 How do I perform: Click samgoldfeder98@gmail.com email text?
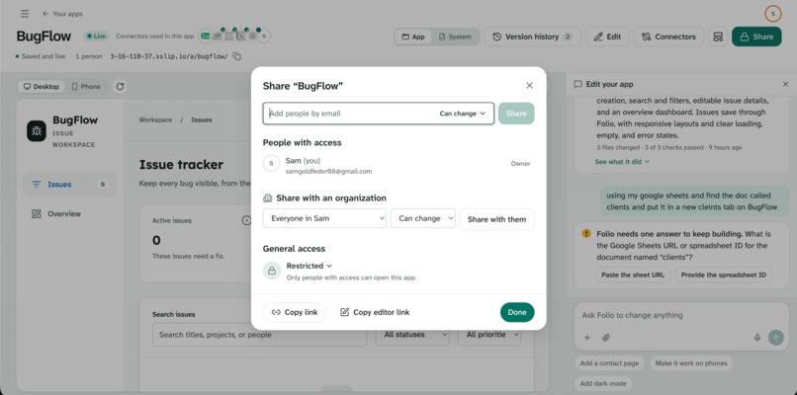pos(328,172)
